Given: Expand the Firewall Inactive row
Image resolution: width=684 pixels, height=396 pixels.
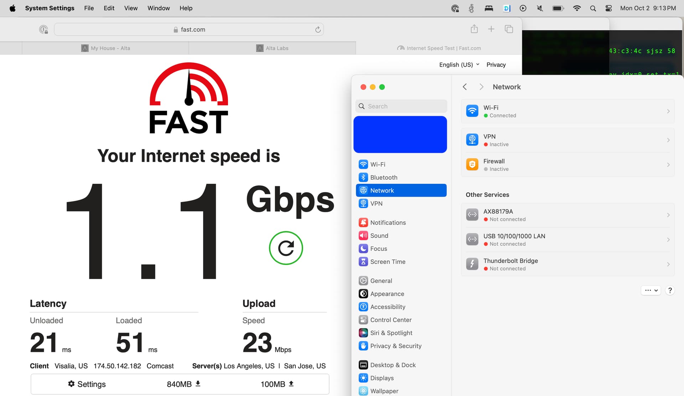Looking at the screenshot, I should click(568, 165).
